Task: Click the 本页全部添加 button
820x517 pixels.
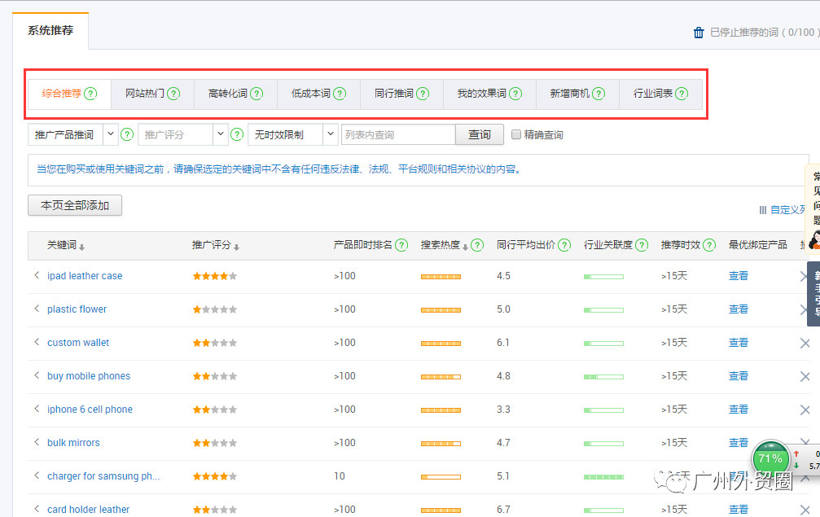Action: coord(75,205)
